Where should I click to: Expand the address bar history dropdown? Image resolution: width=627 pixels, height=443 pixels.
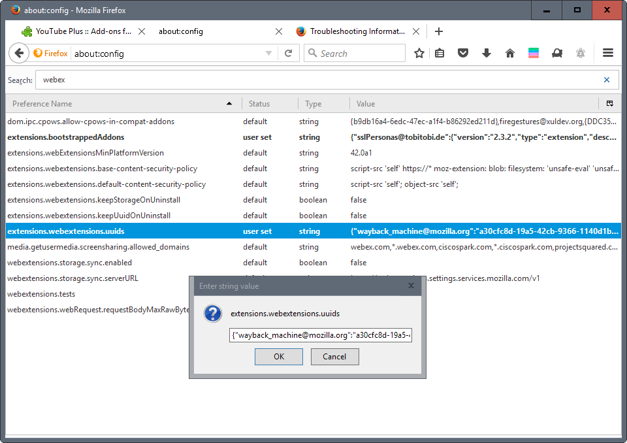[268, 53]
